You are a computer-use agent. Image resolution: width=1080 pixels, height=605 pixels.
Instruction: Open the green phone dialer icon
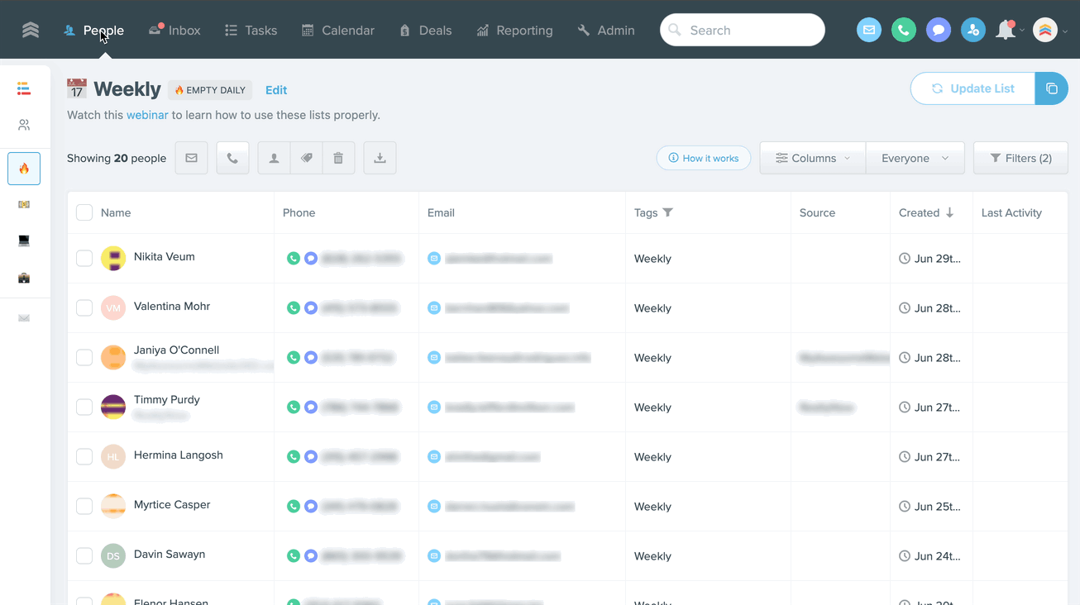click(904, 31)
